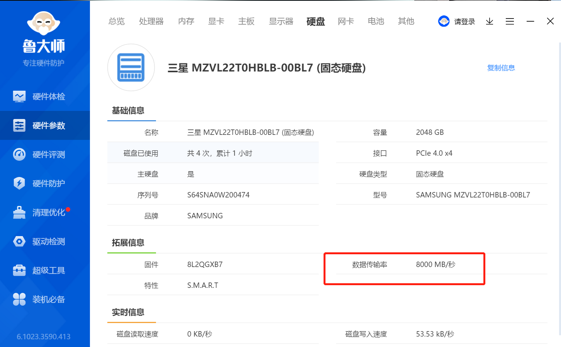Select the 基础信息 section header
The width and height of the screenshot is (561, 347).
tap(128, 111)
